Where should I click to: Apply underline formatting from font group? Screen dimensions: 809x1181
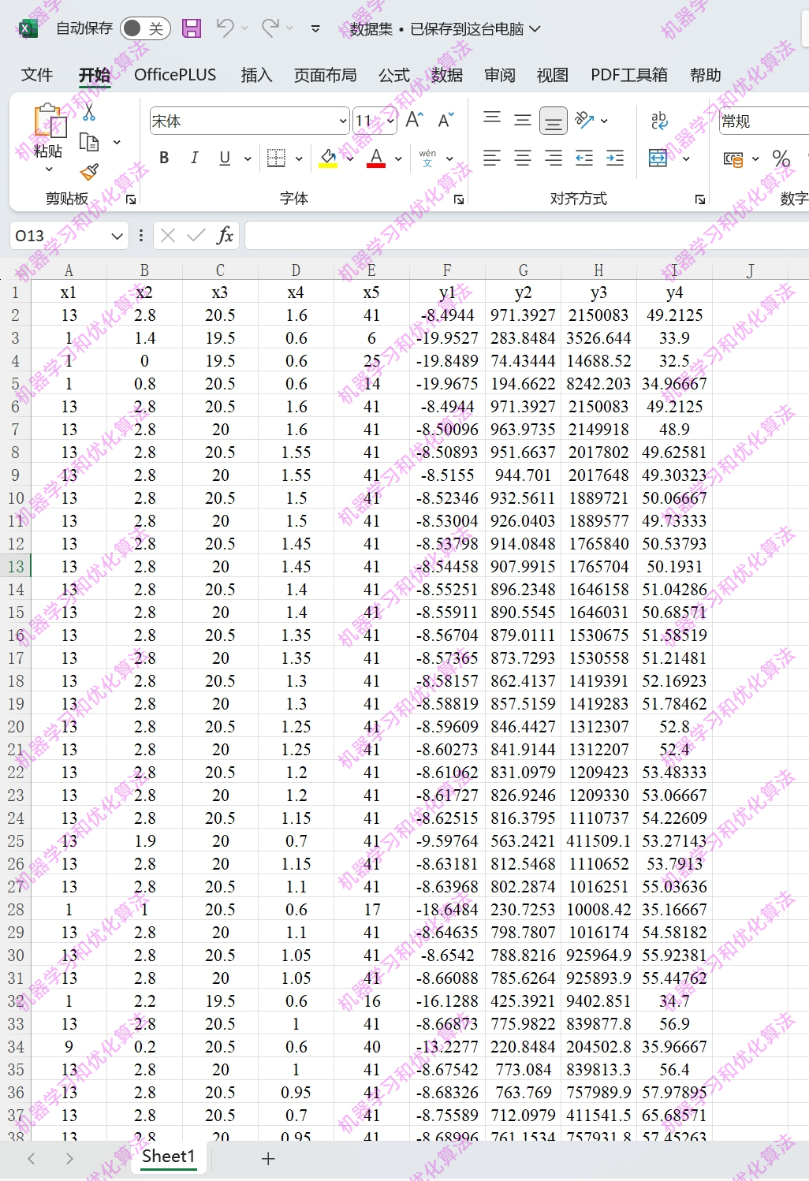[225, 158]
